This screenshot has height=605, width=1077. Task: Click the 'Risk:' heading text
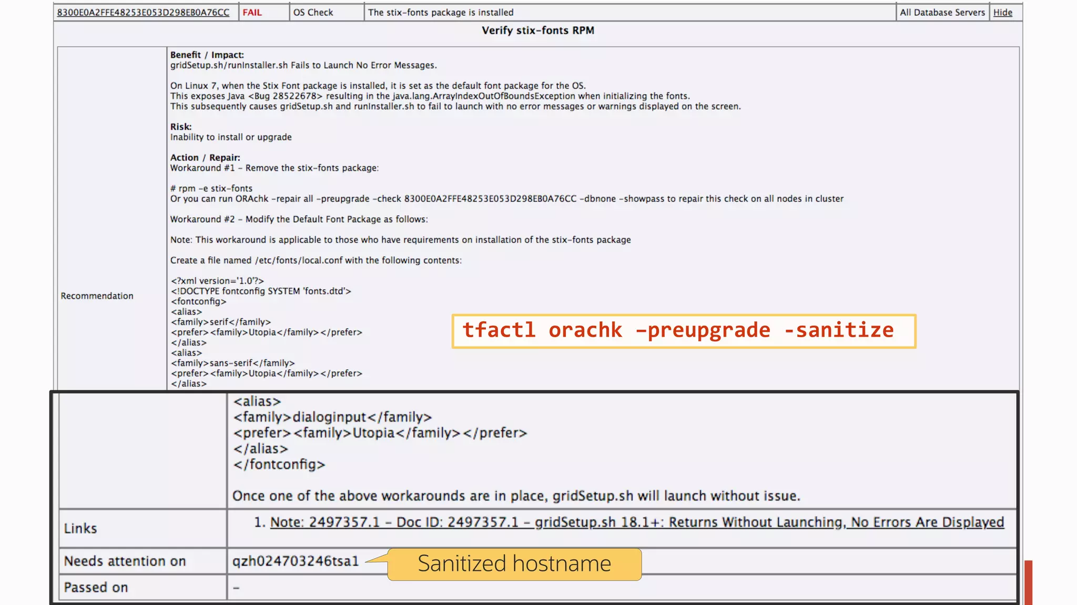click(181, 127)
